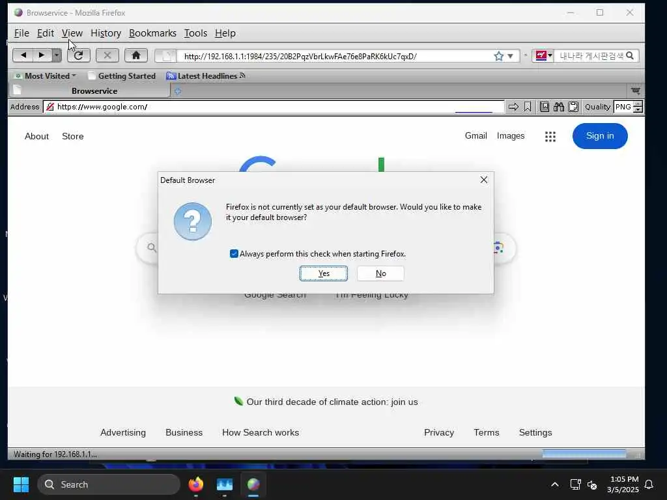
Task: Open the Business footer link
Action: (184, 432)
